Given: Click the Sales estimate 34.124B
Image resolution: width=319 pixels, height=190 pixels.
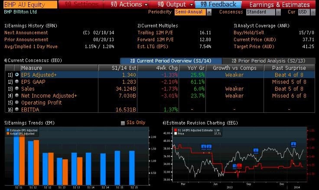Looking at the screenshot, I should coord(126,89).
